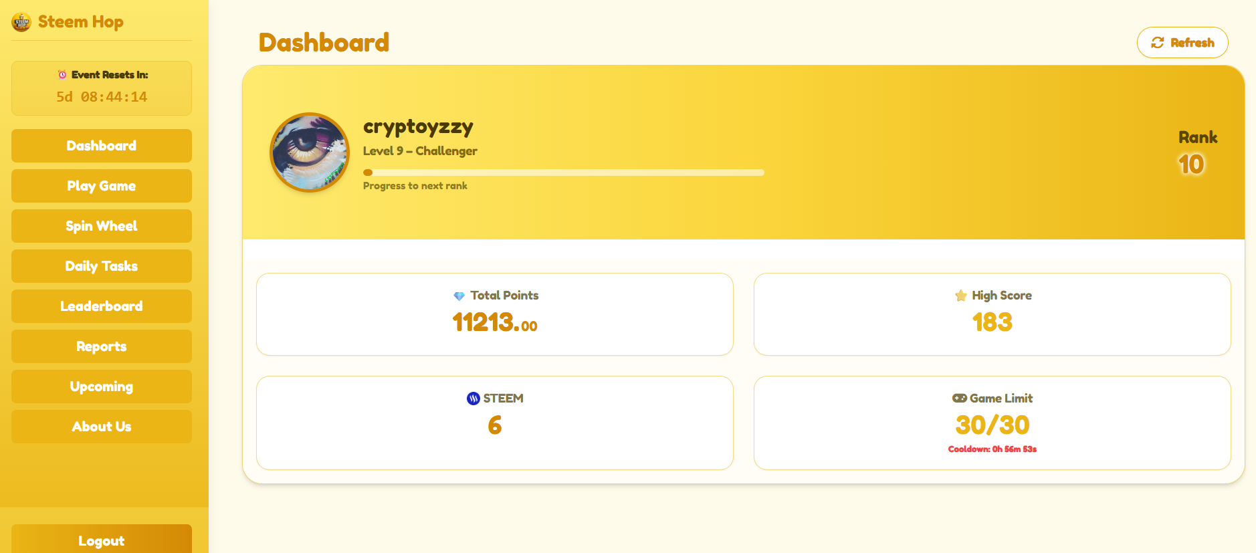Open the Spin Wheel page

coord(102,226)
